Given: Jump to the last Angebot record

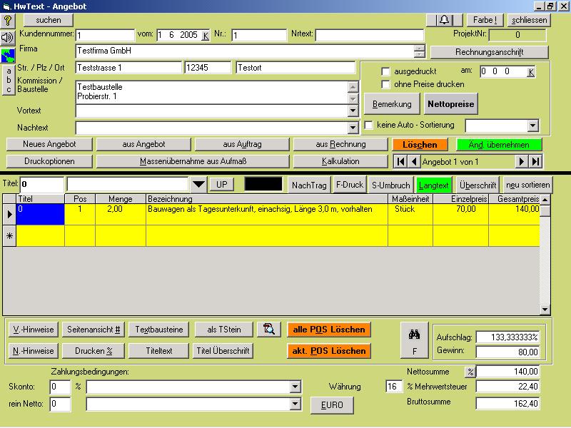Looking at the screenshot, I should 535,162.
